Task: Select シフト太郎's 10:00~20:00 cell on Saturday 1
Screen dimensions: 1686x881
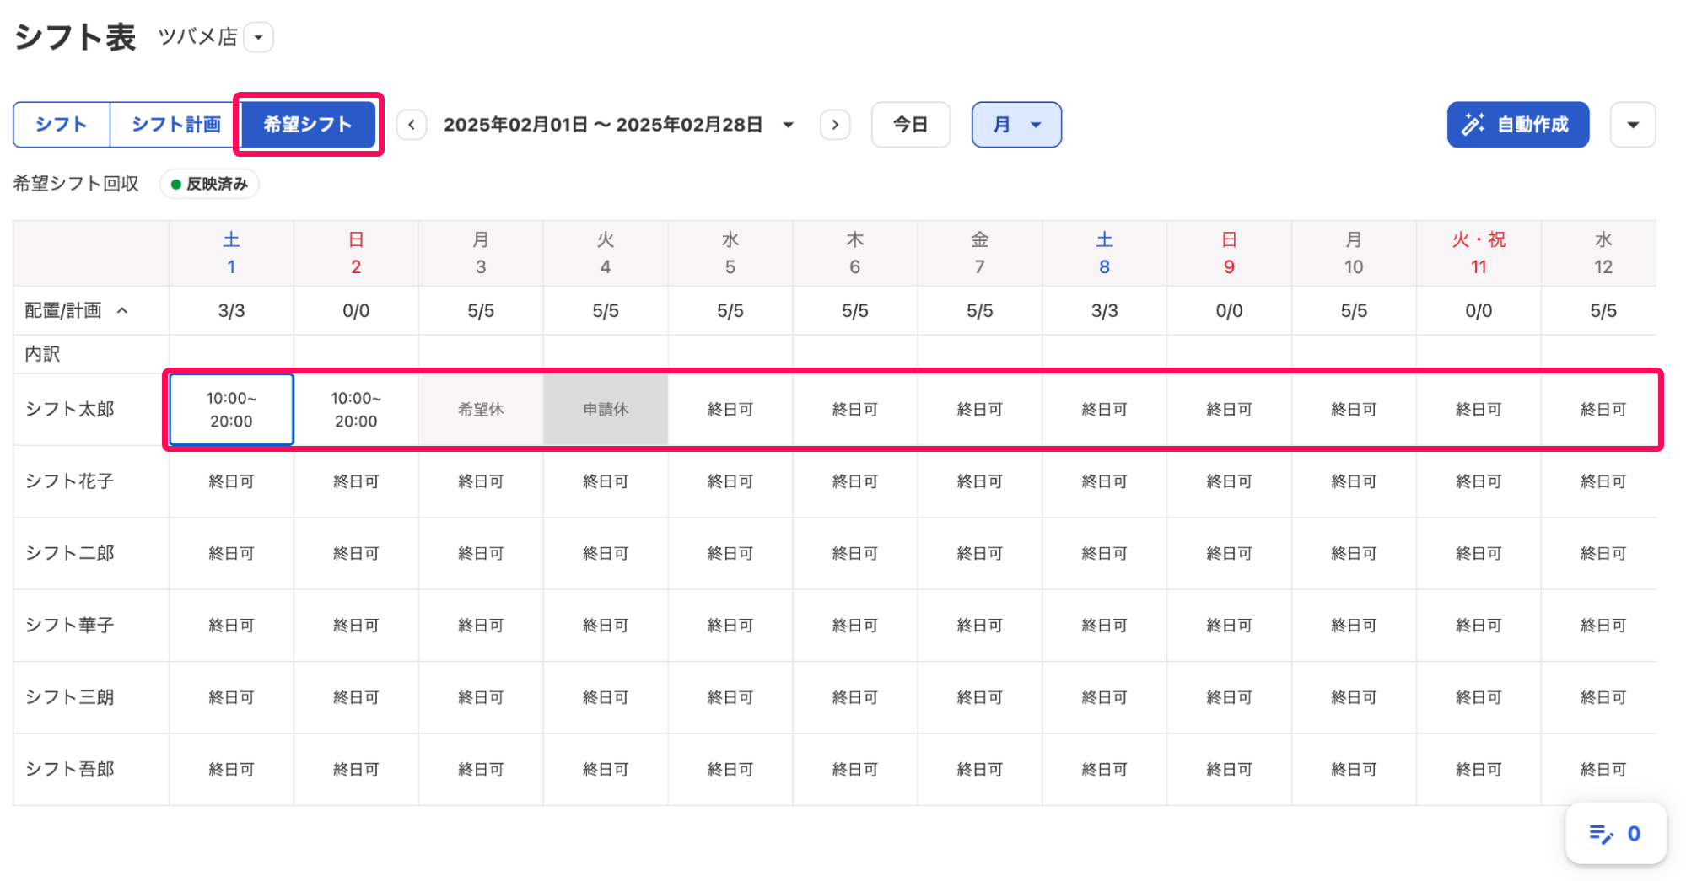Action: coord(231,410)
